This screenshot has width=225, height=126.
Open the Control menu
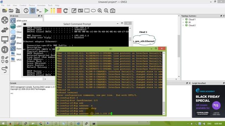point(23,5)
